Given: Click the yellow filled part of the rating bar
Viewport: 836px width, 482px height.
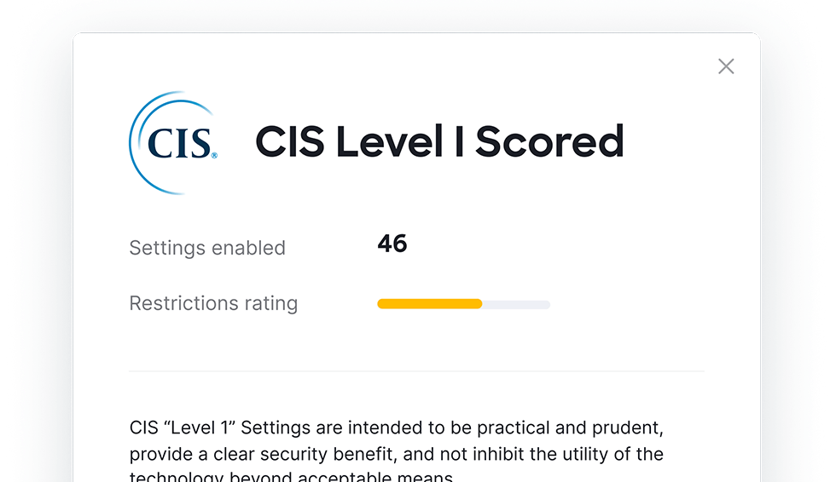Looking at the screenshot, I should tap(429, 304).
